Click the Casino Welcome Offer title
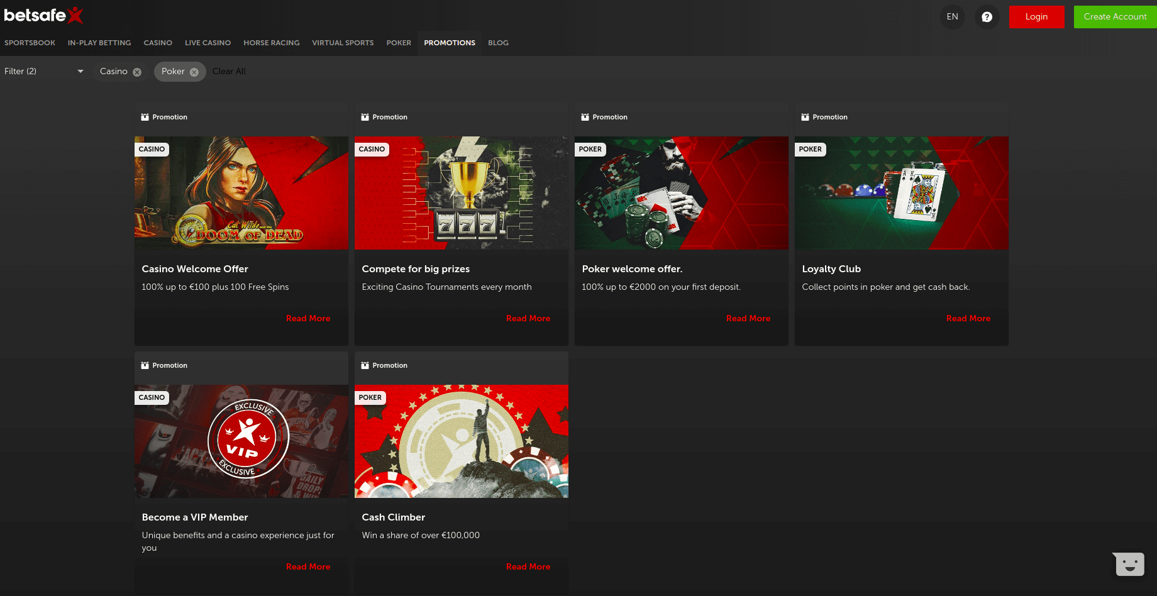Image resolution: width=1157 pixels, height=596 pixels. point(195,269)
